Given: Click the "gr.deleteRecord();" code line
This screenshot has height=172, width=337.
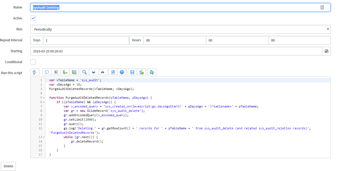Looking at the screenshot, I should (87, 141).
